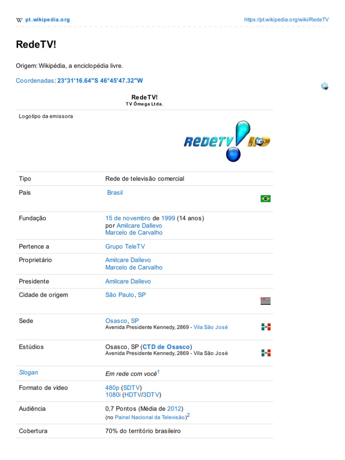345x460 pixels.
Task: Open Painel Nacional da Televisão link
Action: coord(150,417)
